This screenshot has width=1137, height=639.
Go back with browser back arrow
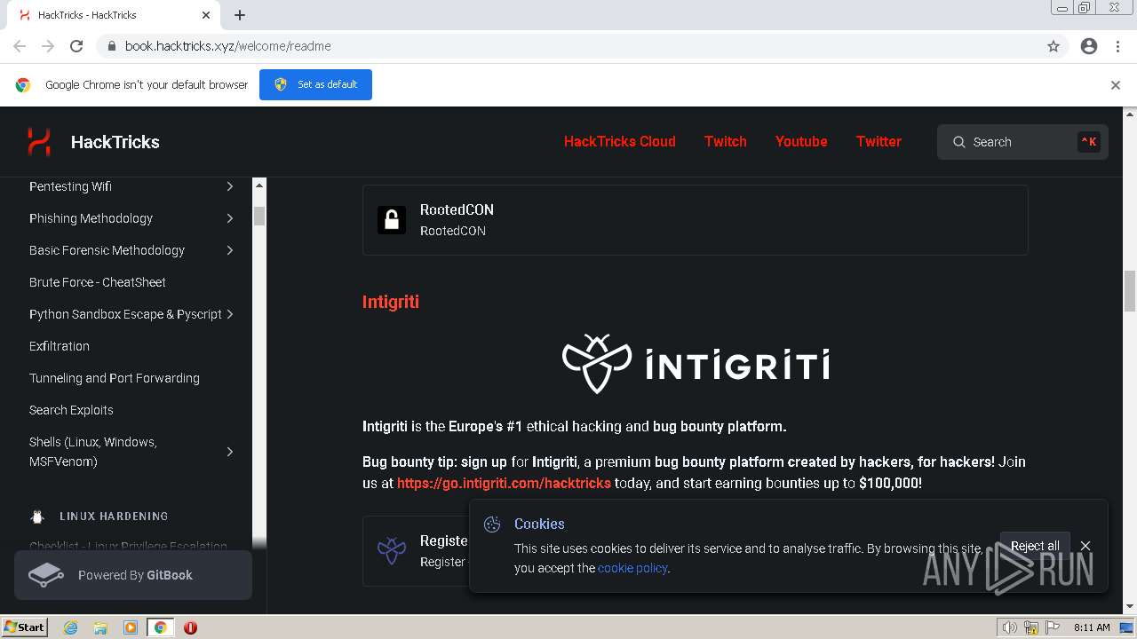pyautogui.click(x=20, y=46)
